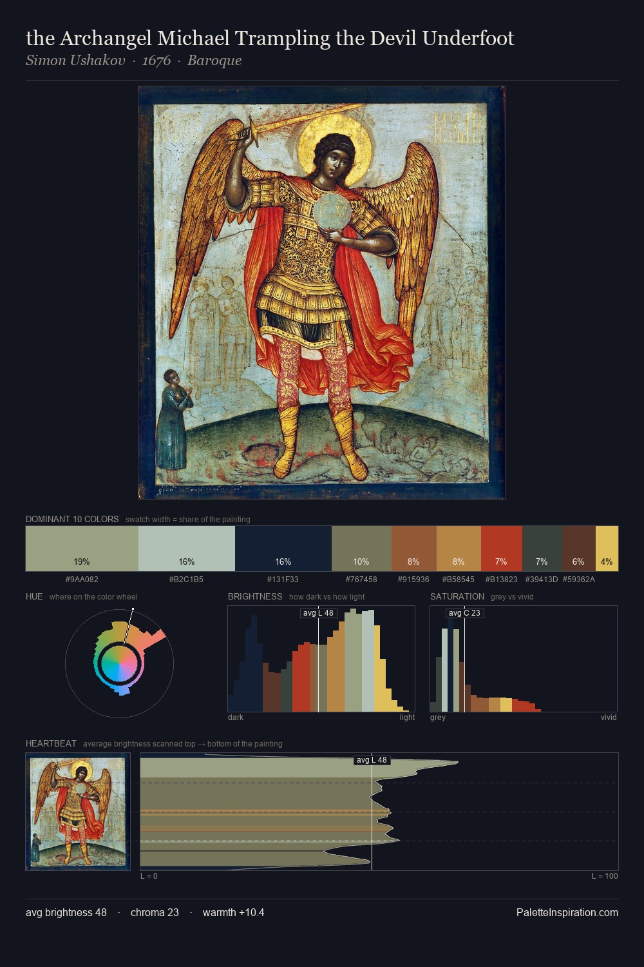Click the 'L = 100' heartbeat axis label
This screenshot has width=644, height=967.
(605, 876)
